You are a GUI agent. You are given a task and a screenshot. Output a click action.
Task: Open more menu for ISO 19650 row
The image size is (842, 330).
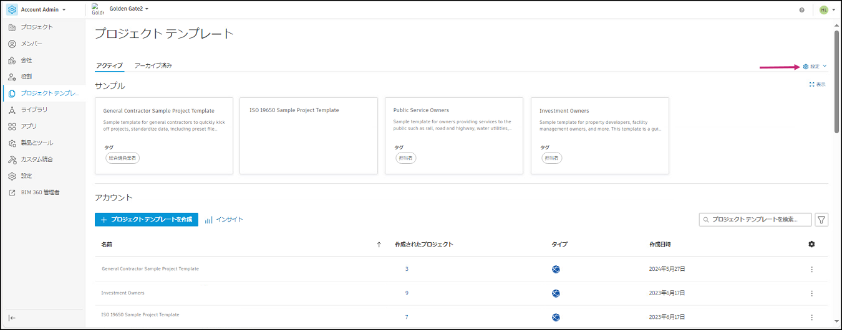(811, 317)
